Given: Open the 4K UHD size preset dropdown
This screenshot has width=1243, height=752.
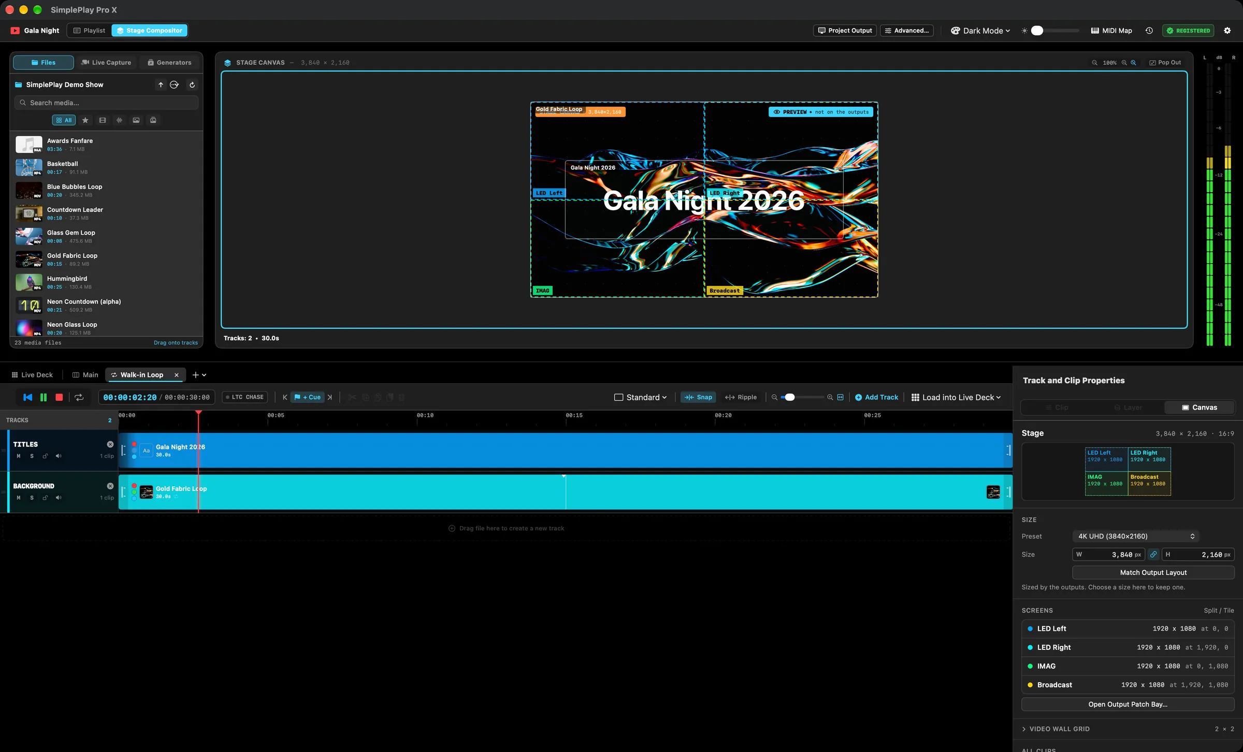Looking at the screenshot, I should [1136, 537].
